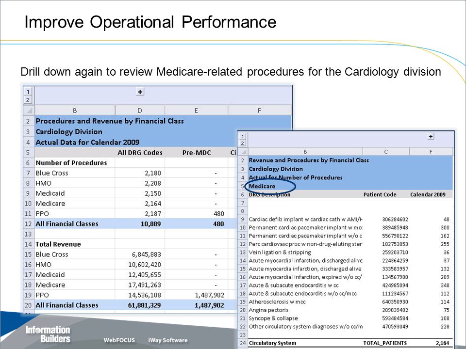The image size is (466, 349).
Task: Click the Information Builders logo
Action: (48, 334)
